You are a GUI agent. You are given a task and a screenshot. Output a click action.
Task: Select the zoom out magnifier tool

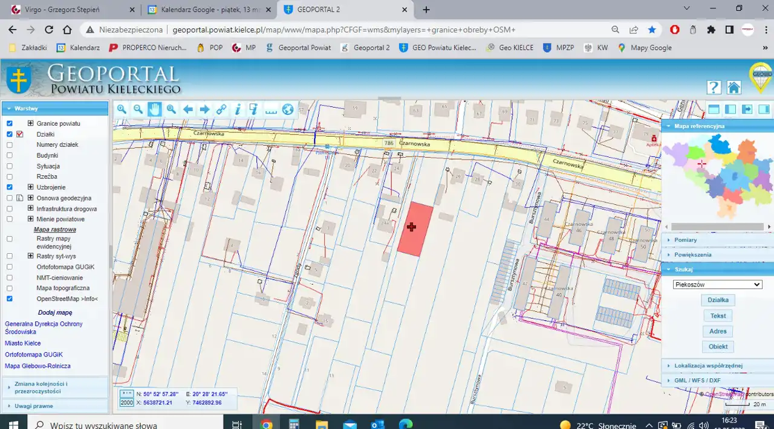pos(138,109)
